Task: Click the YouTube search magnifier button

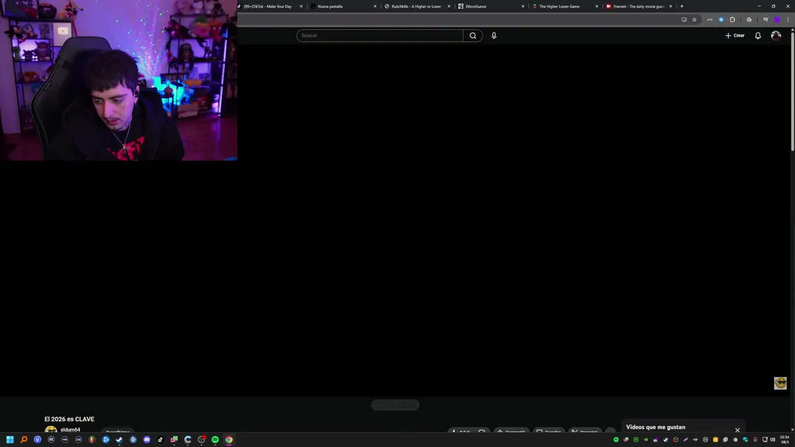Action: [473, 35]
